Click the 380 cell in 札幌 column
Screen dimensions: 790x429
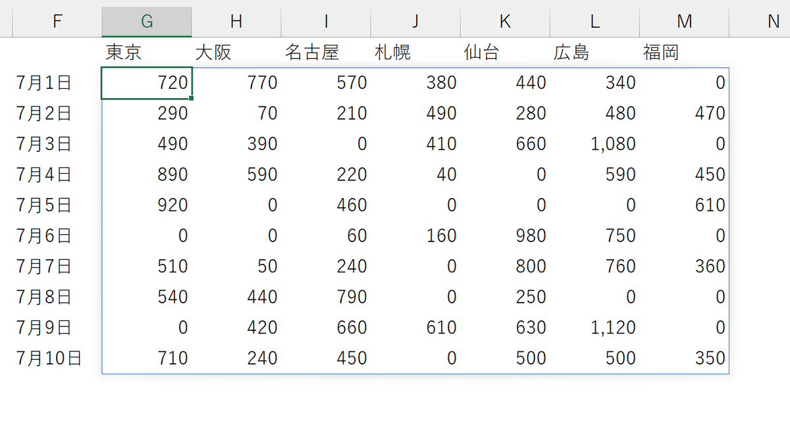[415, 83]
